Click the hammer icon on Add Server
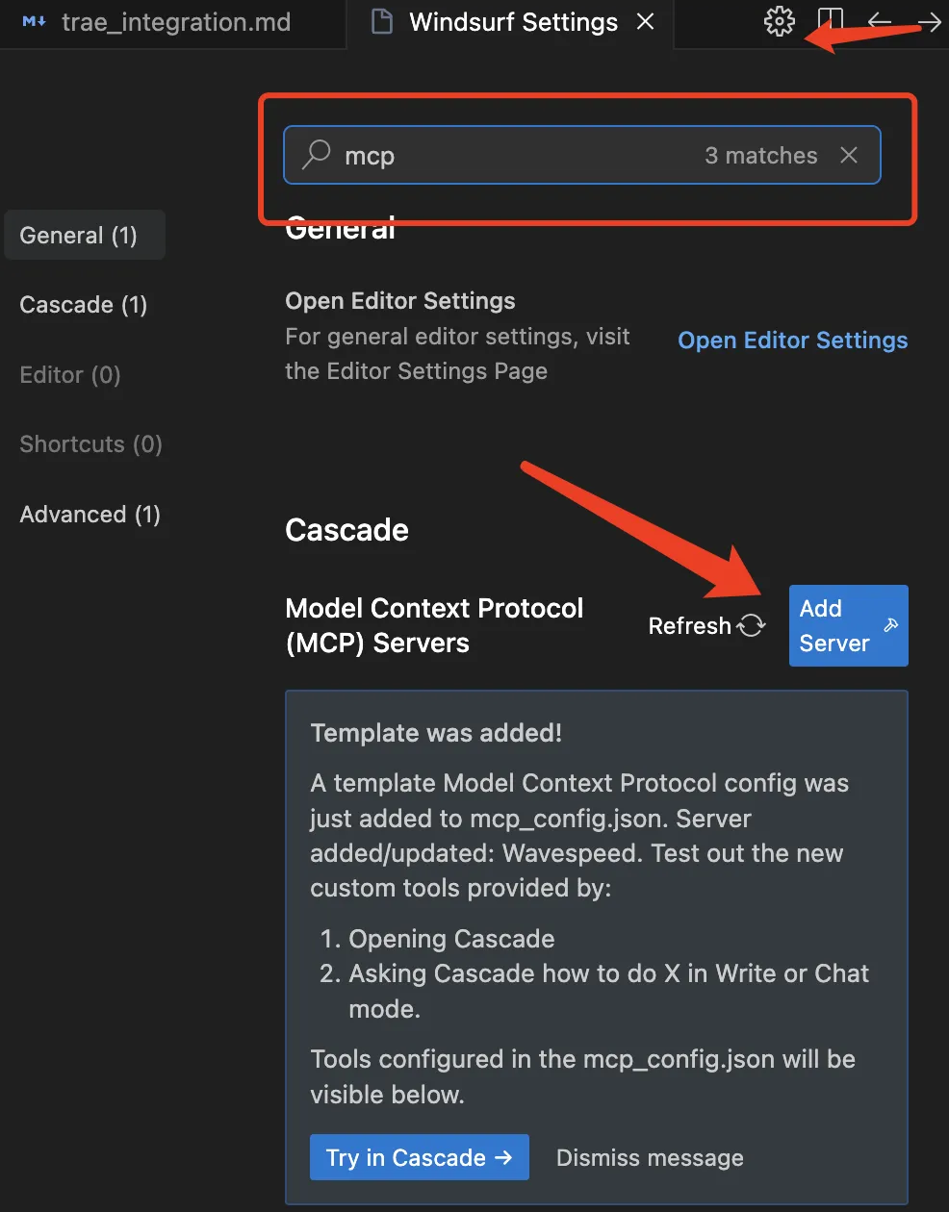 (x=891, y=625)
